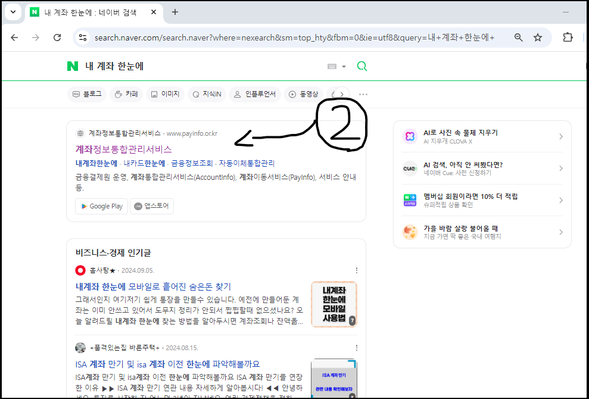Screen dimensions: 589x399
Task: Switch to the 블로그 tab
Action: coord(87,94)
